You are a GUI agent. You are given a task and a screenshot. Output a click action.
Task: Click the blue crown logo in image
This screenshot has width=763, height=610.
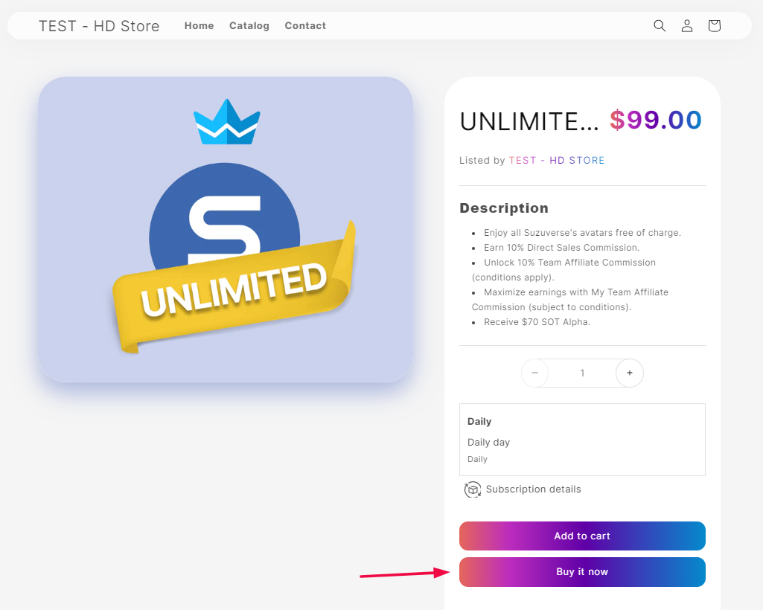point(227,123)
